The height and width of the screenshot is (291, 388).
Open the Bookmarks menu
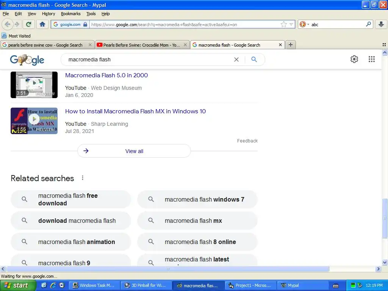coord(71,14)
